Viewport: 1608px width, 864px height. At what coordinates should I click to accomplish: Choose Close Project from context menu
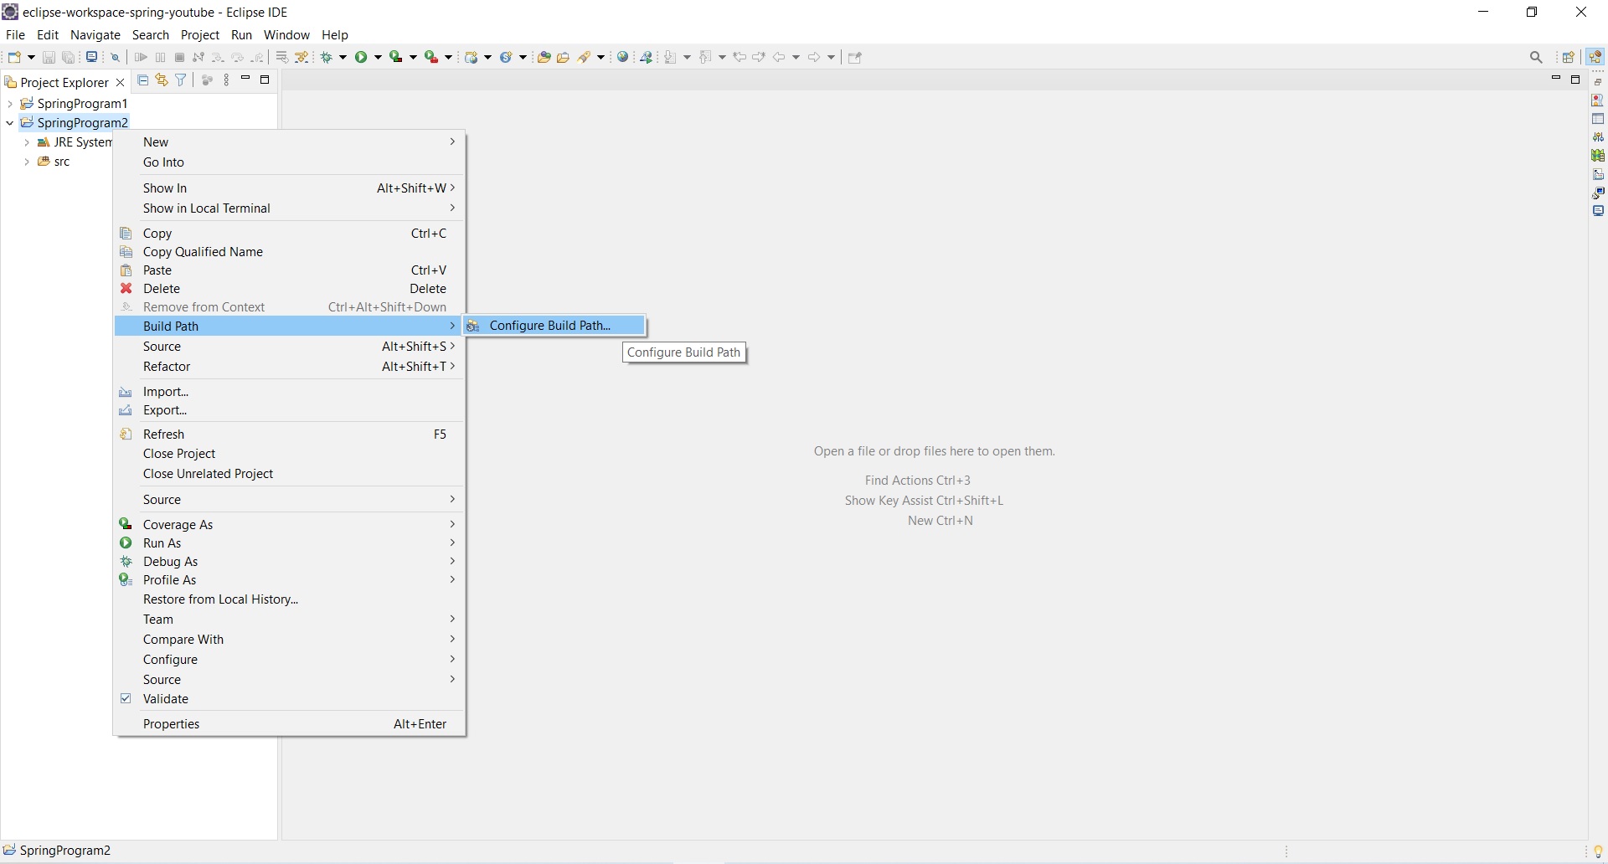pos(290,454)
